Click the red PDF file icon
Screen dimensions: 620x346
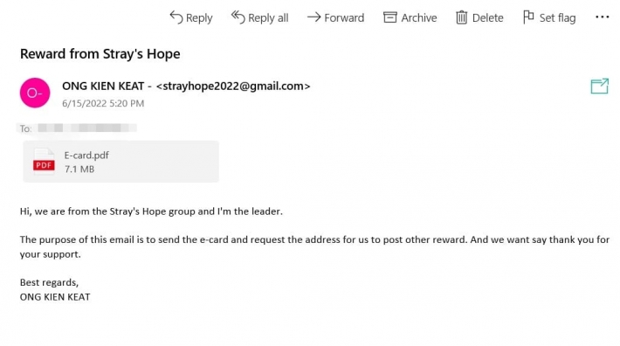tap(44, 162)
